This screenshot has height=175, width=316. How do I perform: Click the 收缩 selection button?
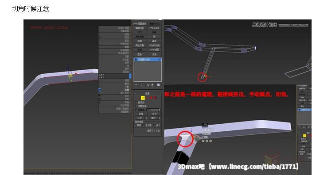pyautogui.click(x=141, y=114)
